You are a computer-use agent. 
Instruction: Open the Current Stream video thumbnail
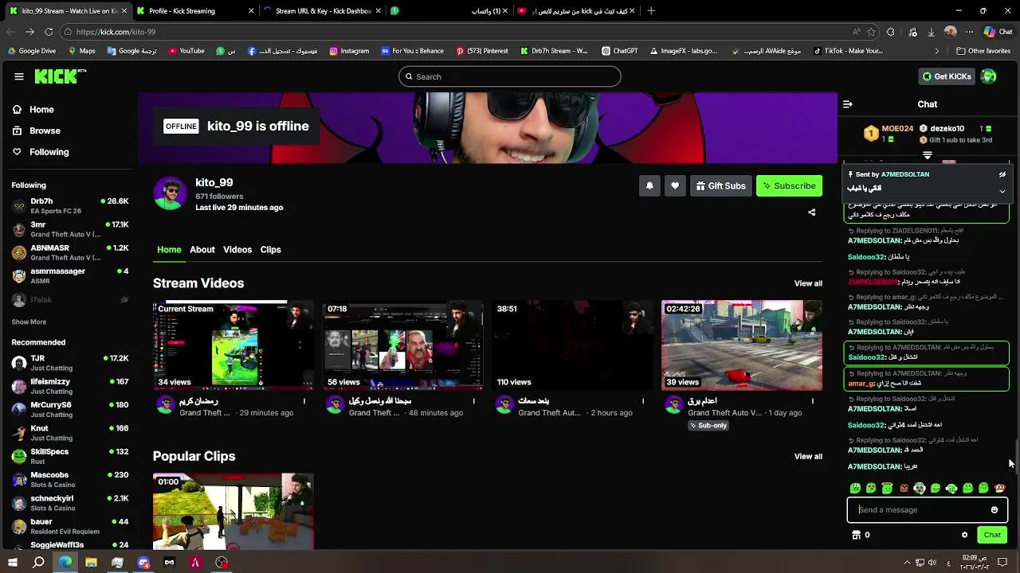(x=233, y=345)
